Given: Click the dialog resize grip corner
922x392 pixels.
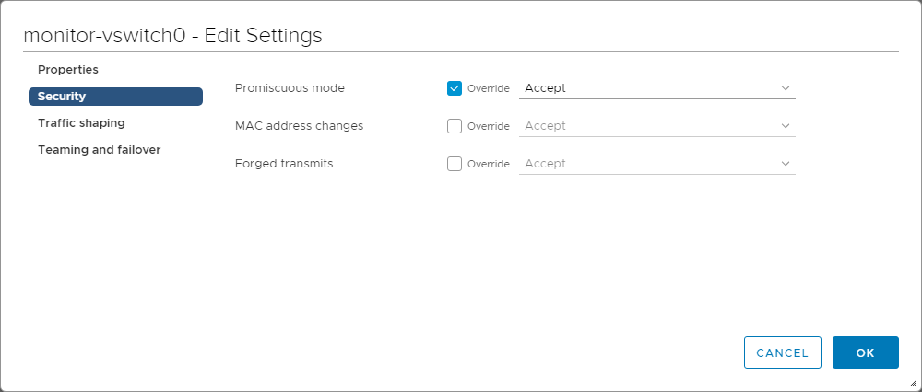Looking at the screenshot, I should (913, 384).
